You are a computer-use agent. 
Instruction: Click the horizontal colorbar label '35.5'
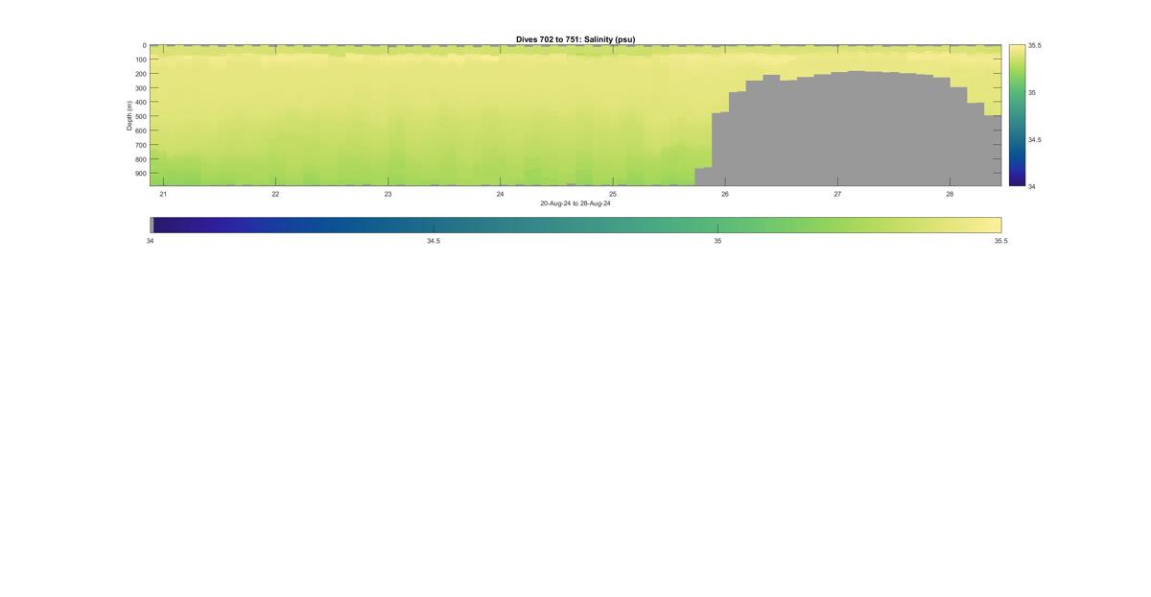pos(1001,241)
